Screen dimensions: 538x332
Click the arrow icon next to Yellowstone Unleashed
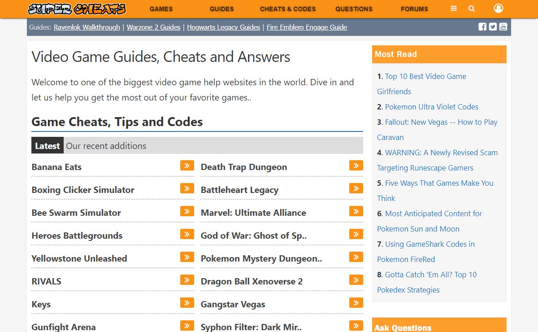(187, 257)
